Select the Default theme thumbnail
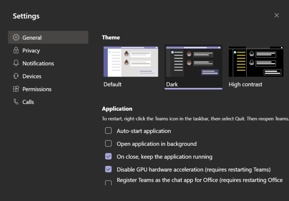Screen dimensions: 289x201 point(131,62)
